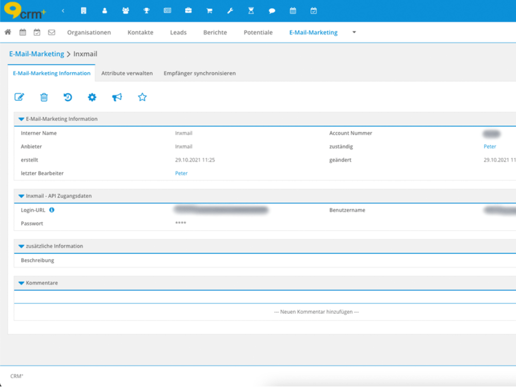The height and width of the screenshot is (387, 516).
Task: Collapse the E-Mail-Marketing Information section
Action: click(21, 119)
